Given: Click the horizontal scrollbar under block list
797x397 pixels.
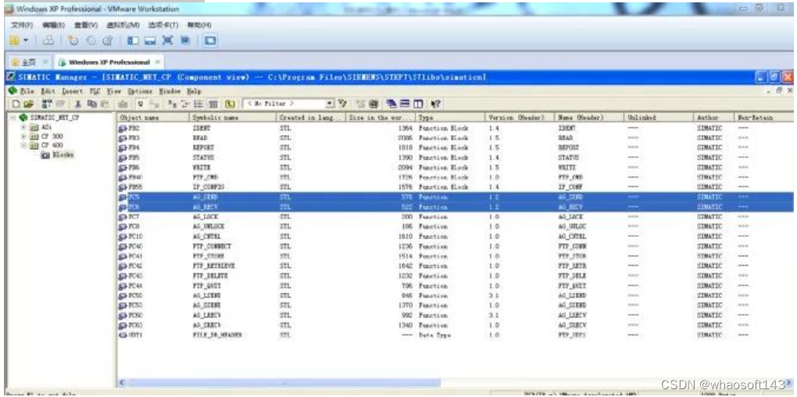Looking at the screenshot, I should tap(283, 383).
